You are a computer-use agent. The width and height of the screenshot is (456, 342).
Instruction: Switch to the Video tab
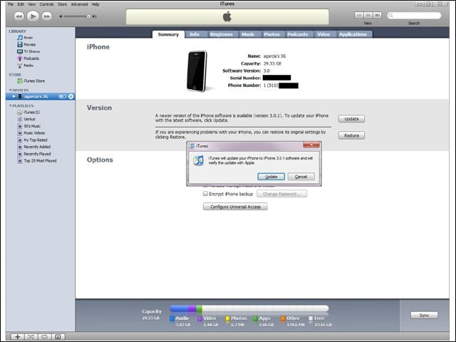coord(323,34)
